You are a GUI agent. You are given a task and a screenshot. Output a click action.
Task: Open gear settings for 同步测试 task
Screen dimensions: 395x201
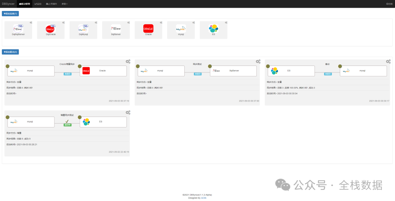(x=258, y=61)
